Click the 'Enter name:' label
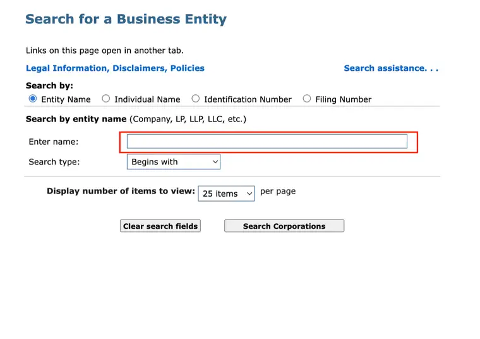Viewport: 480px width, 339px height. 54,142
